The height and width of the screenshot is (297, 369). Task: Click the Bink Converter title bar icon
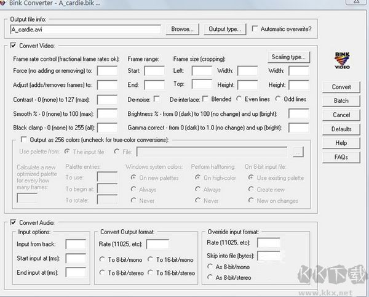pos(6,4)
